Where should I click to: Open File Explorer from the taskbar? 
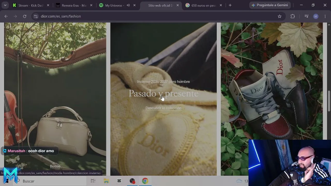[x=106, y=181]
